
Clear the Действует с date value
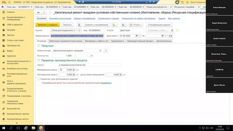(x=140, y=36)
